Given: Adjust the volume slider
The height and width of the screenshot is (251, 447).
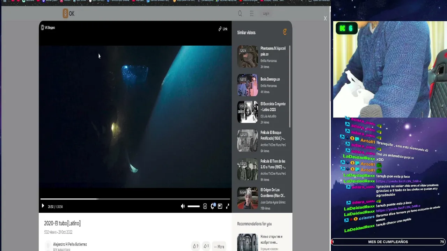Looking at the screenshot, I should click(193, 206).
